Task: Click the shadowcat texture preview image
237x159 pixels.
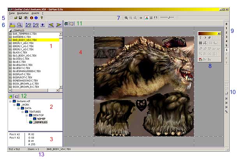Action: tap(144, 87)
